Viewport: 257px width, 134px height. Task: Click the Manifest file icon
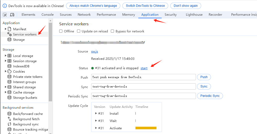[x=9, y=29]
